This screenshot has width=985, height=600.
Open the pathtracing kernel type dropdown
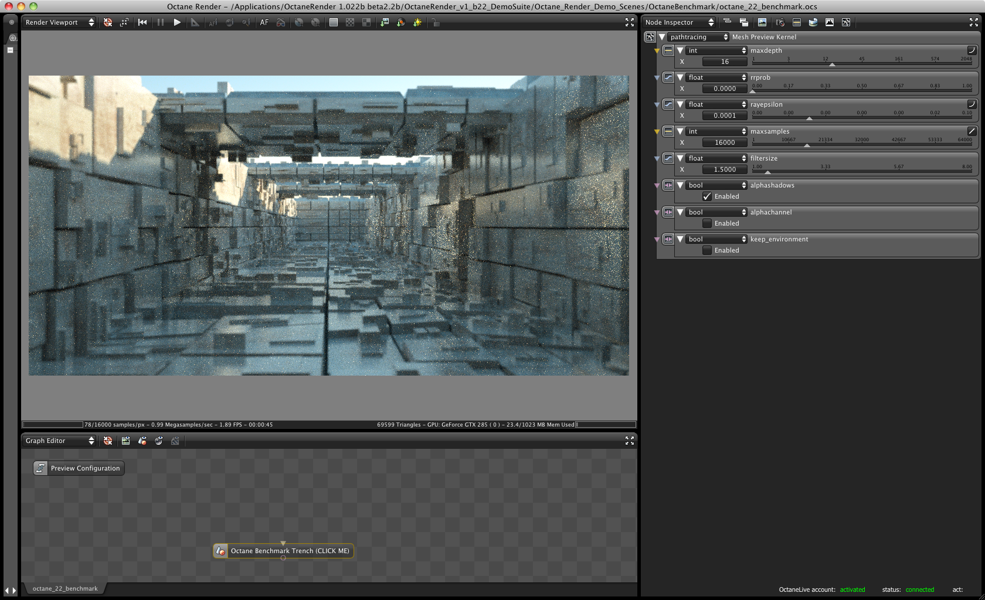pyautogui.click(x=698, y=37)
